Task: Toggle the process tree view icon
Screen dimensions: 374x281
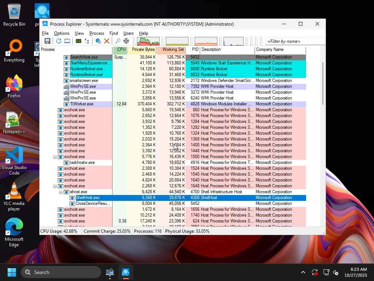Action: click(87, 41)
